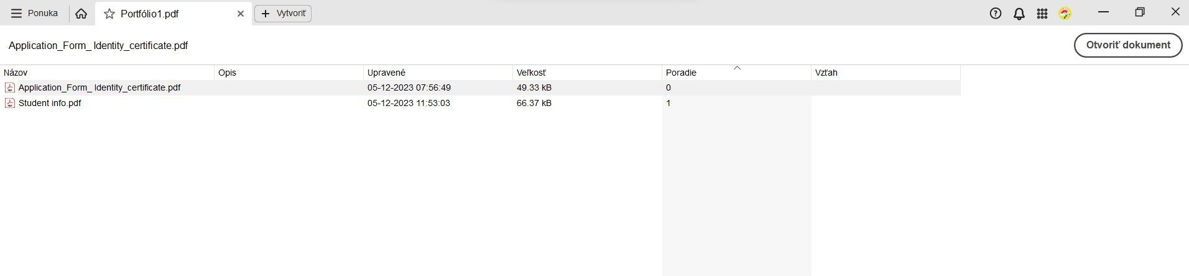
Task: Click the Opis column header
Action: point(228,73)
